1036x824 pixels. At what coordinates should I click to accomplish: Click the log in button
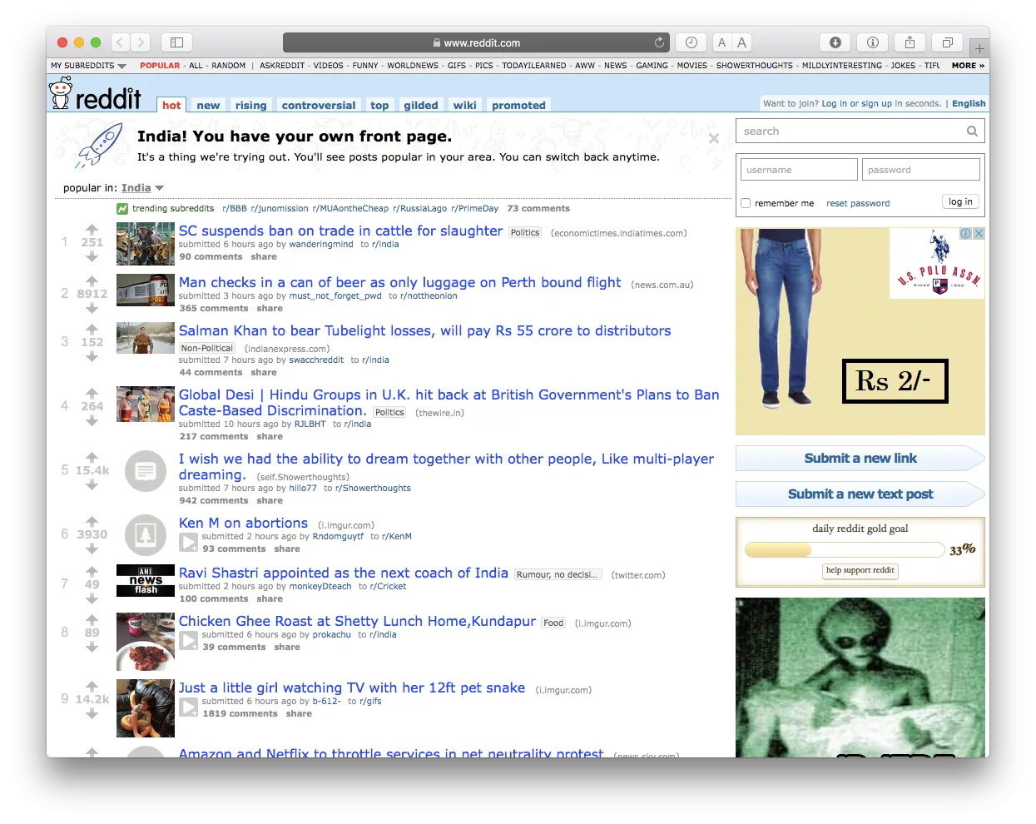point(960,202)
